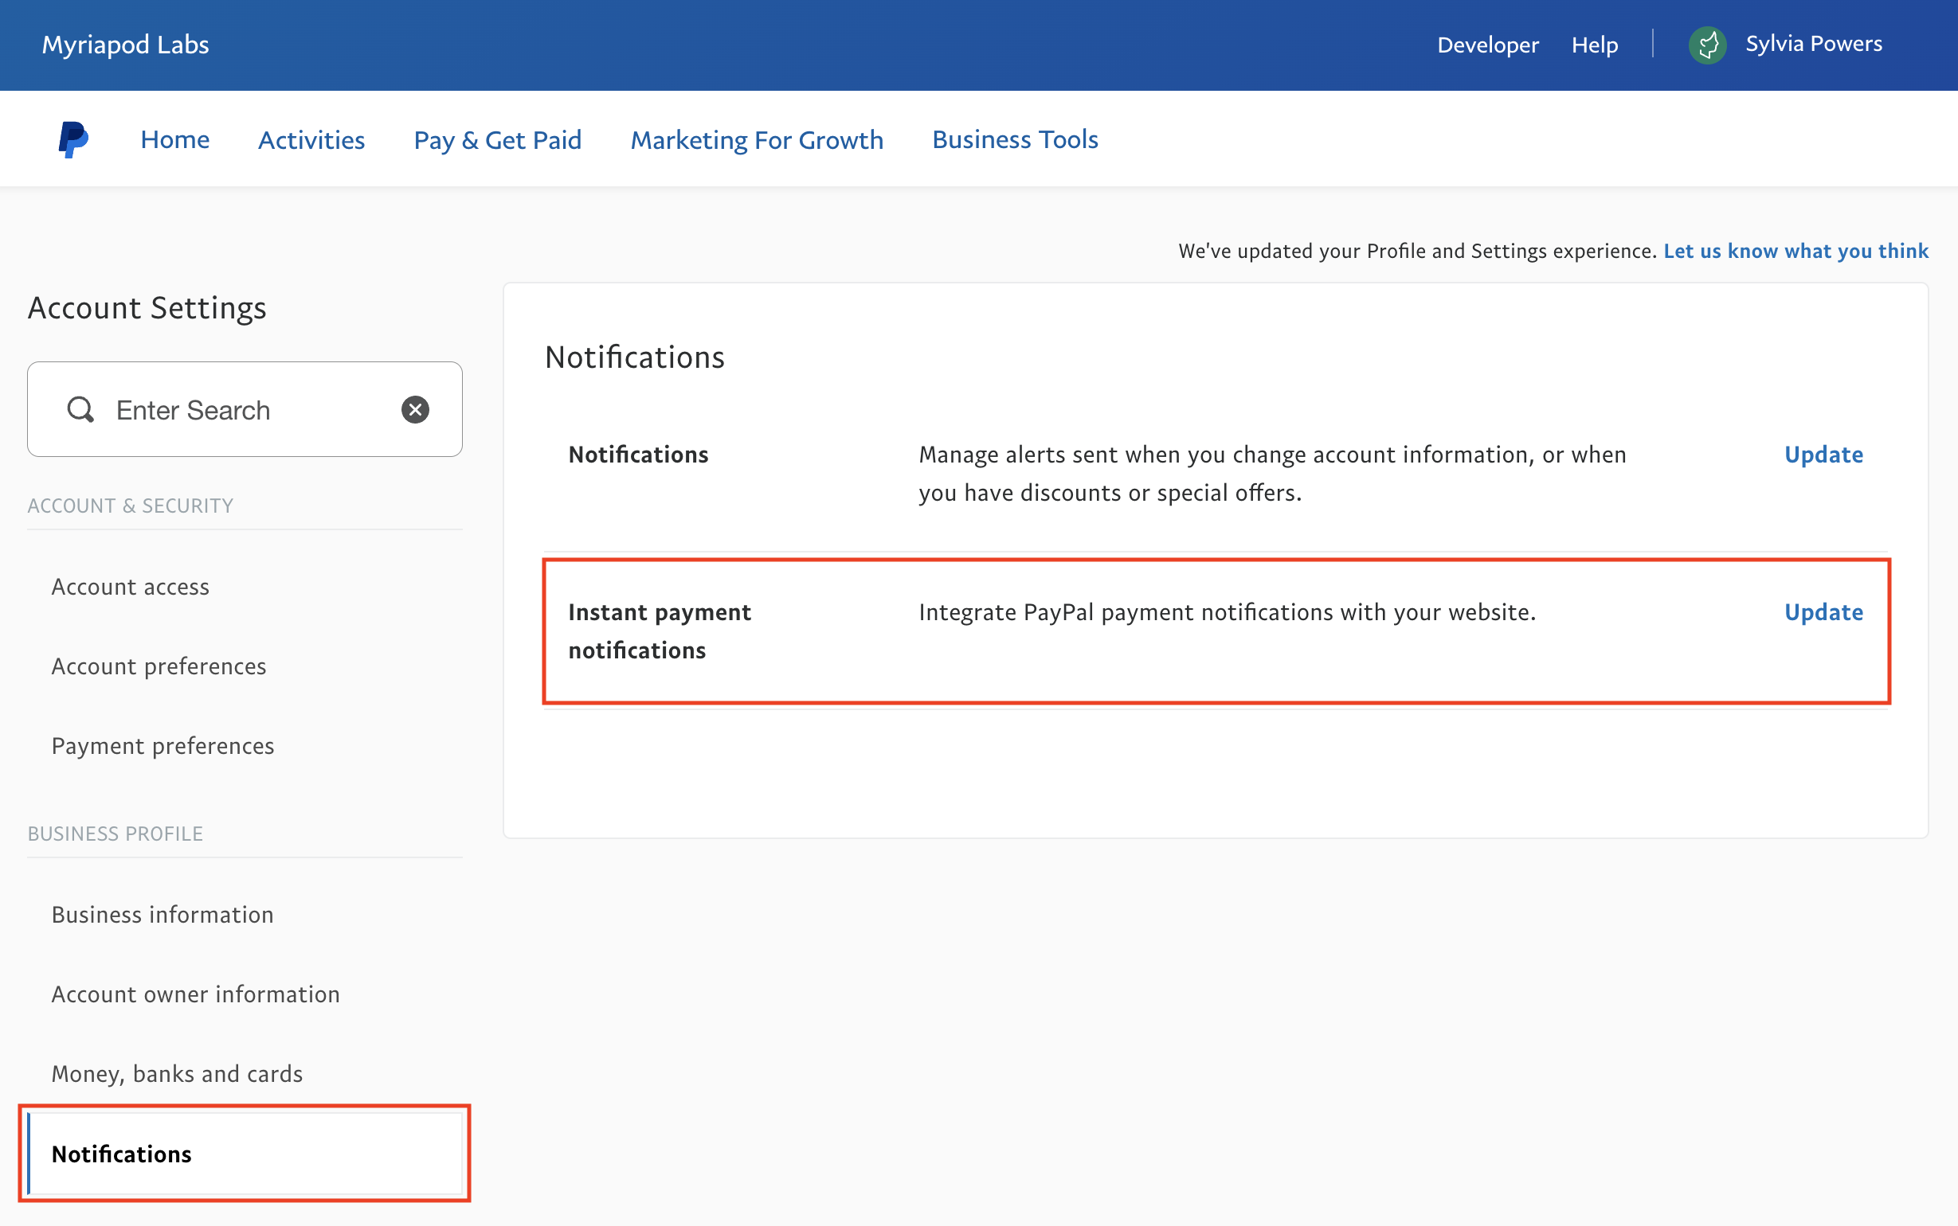Open Account access settings

point(131,586)
